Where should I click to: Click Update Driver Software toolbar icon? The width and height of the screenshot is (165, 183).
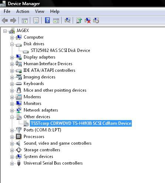pos(79,20)
